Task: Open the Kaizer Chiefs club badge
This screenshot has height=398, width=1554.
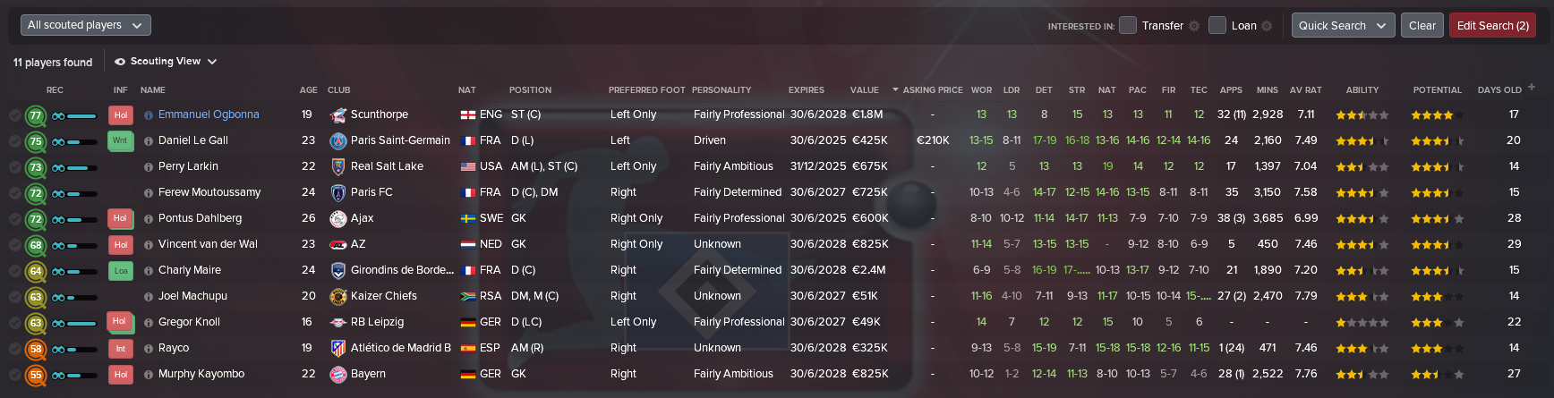Action: (338, 296)
